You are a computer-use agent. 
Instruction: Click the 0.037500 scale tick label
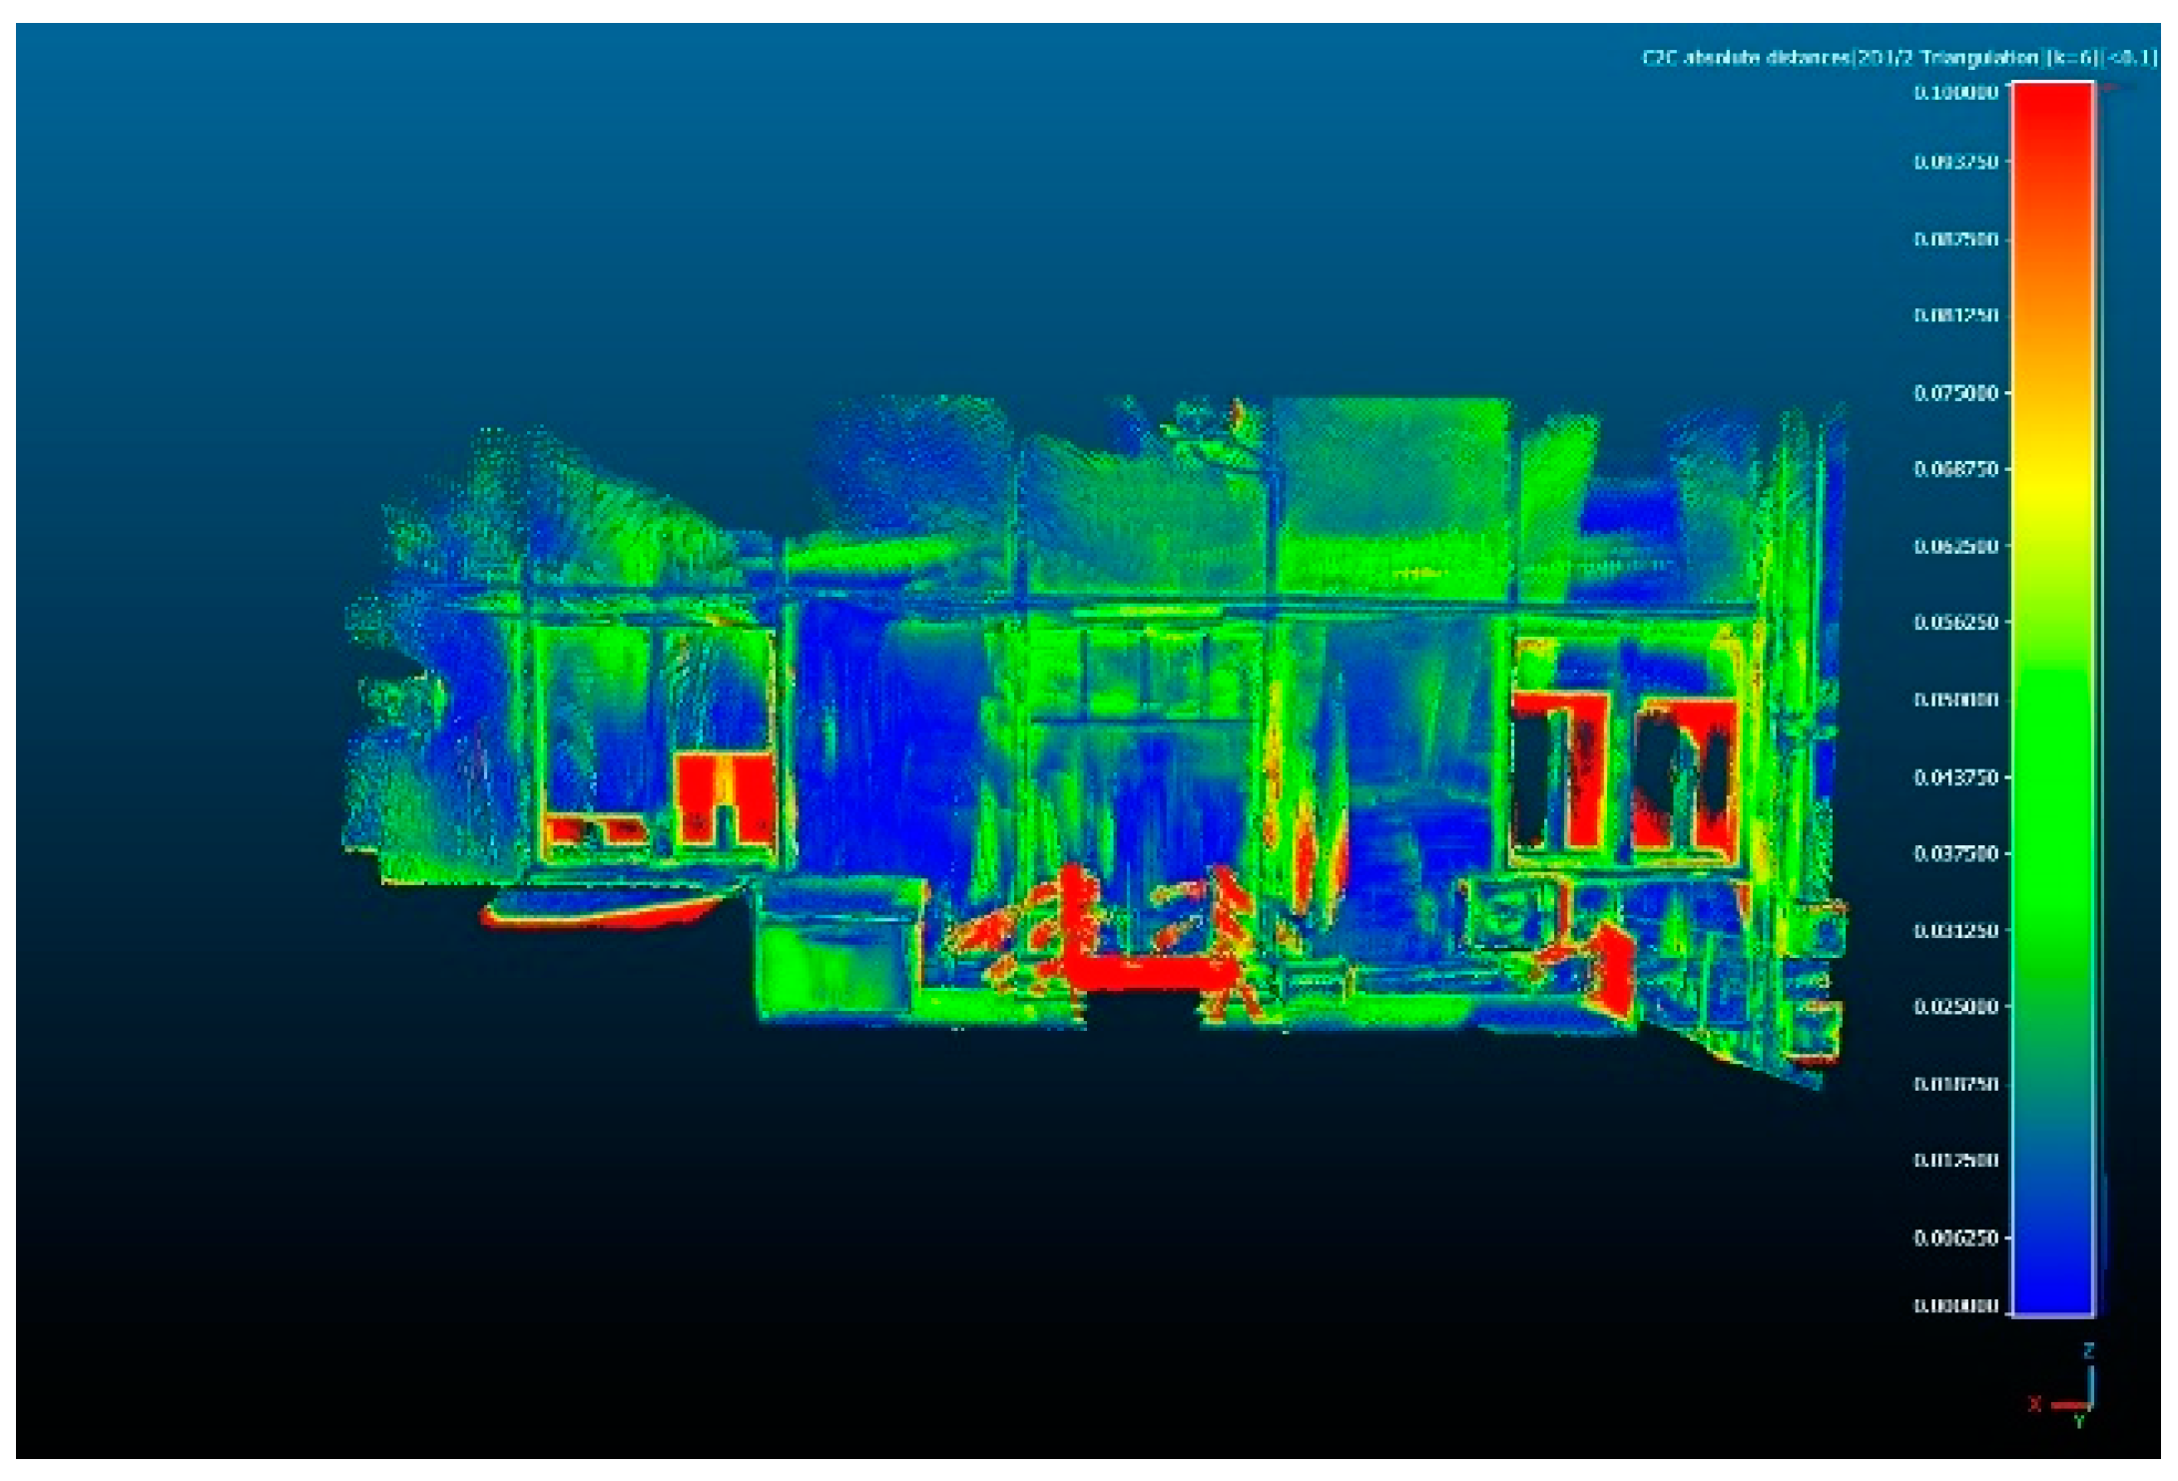point(1955,854)
